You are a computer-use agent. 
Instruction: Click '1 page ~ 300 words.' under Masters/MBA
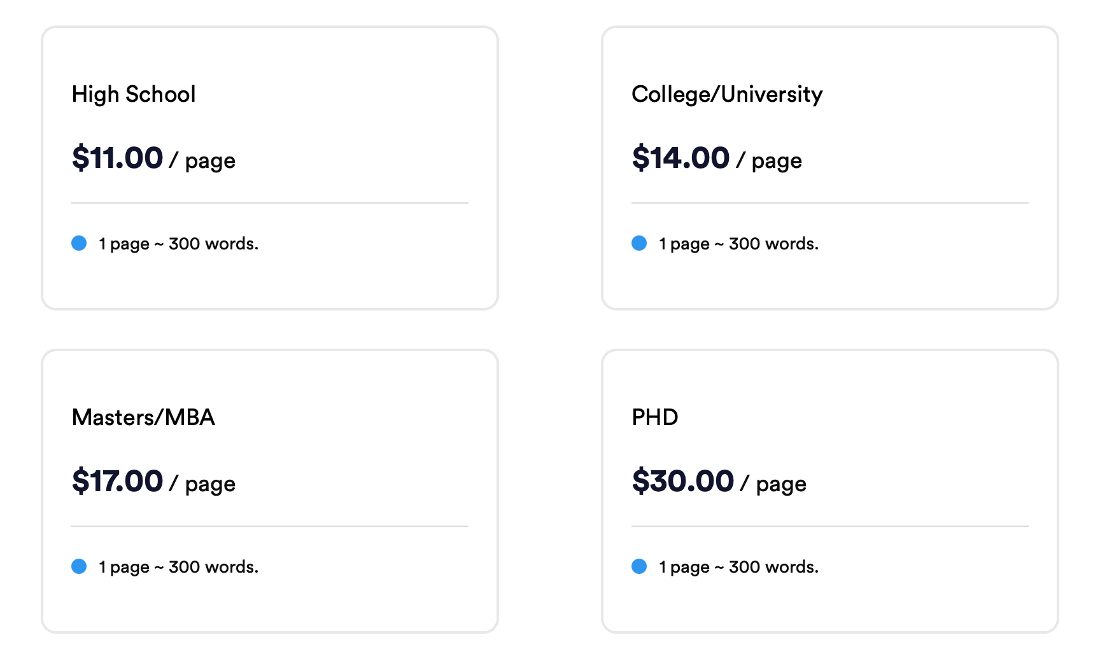click(179, 568)
